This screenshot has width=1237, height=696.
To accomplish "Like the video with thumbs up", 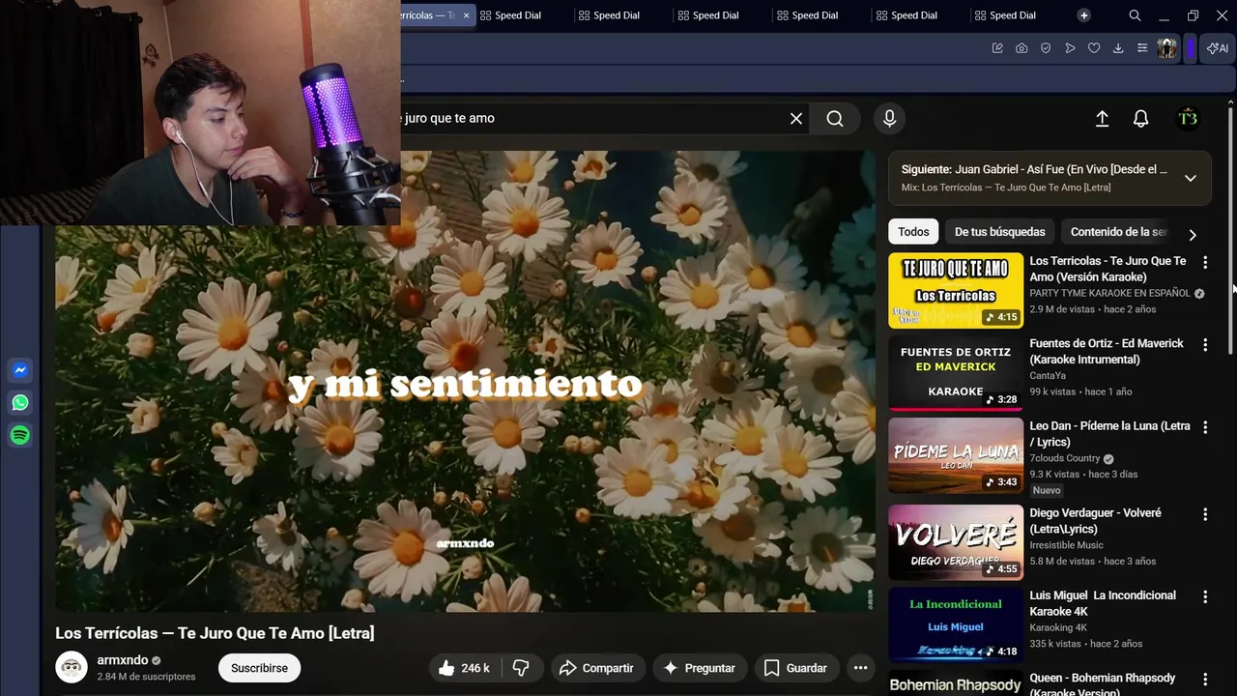I will point(464,668).
